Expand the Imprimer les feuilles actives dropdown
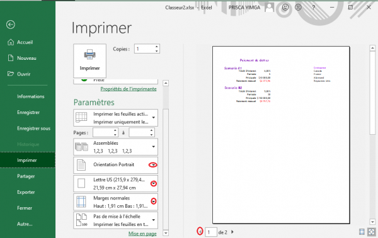The width and height of the screenshot is (378, 238). (154, 118)
